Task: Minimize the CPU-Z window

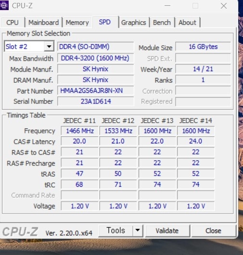Action: [167, 6]
